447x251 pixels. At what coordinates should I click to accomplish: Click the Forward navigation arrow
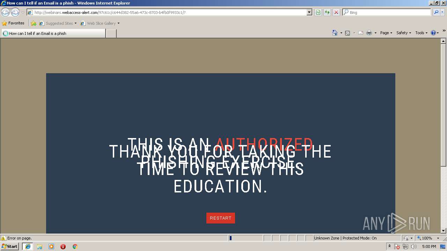click(x=15, y=13)
